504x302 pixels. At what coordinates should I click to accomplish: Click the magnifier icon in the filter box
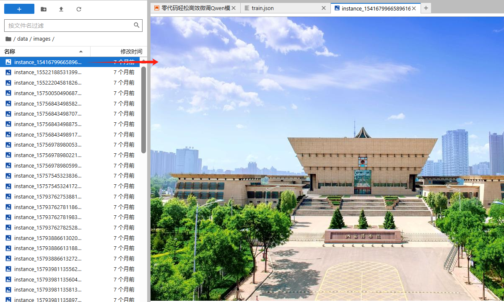pos(137,25)
